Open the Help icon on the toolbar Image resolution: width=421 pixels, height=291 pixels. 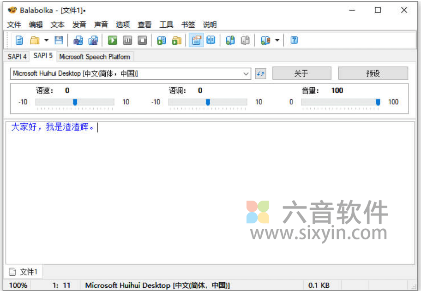(x=294, y=40)
